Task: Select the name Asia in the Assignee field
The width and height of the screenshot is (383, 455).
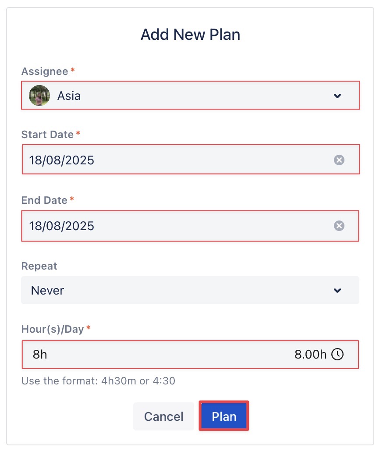Action: (x=69, y=96)
